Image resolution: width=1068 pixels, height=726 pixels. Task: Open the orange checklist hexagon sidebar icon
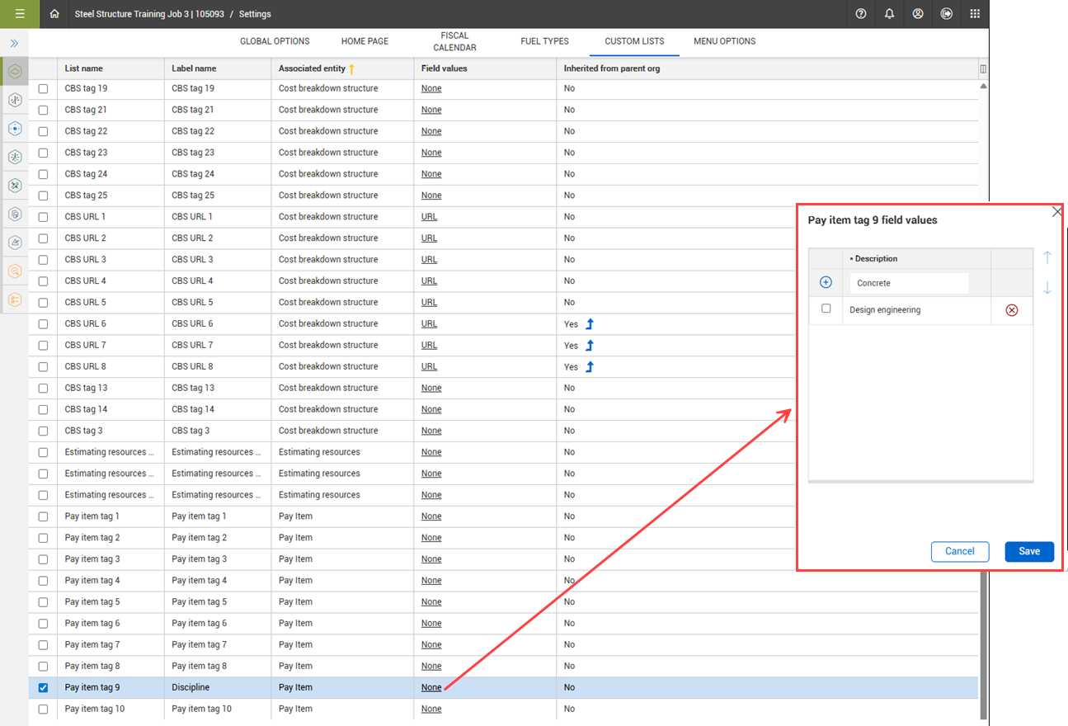tap(14, 299)
